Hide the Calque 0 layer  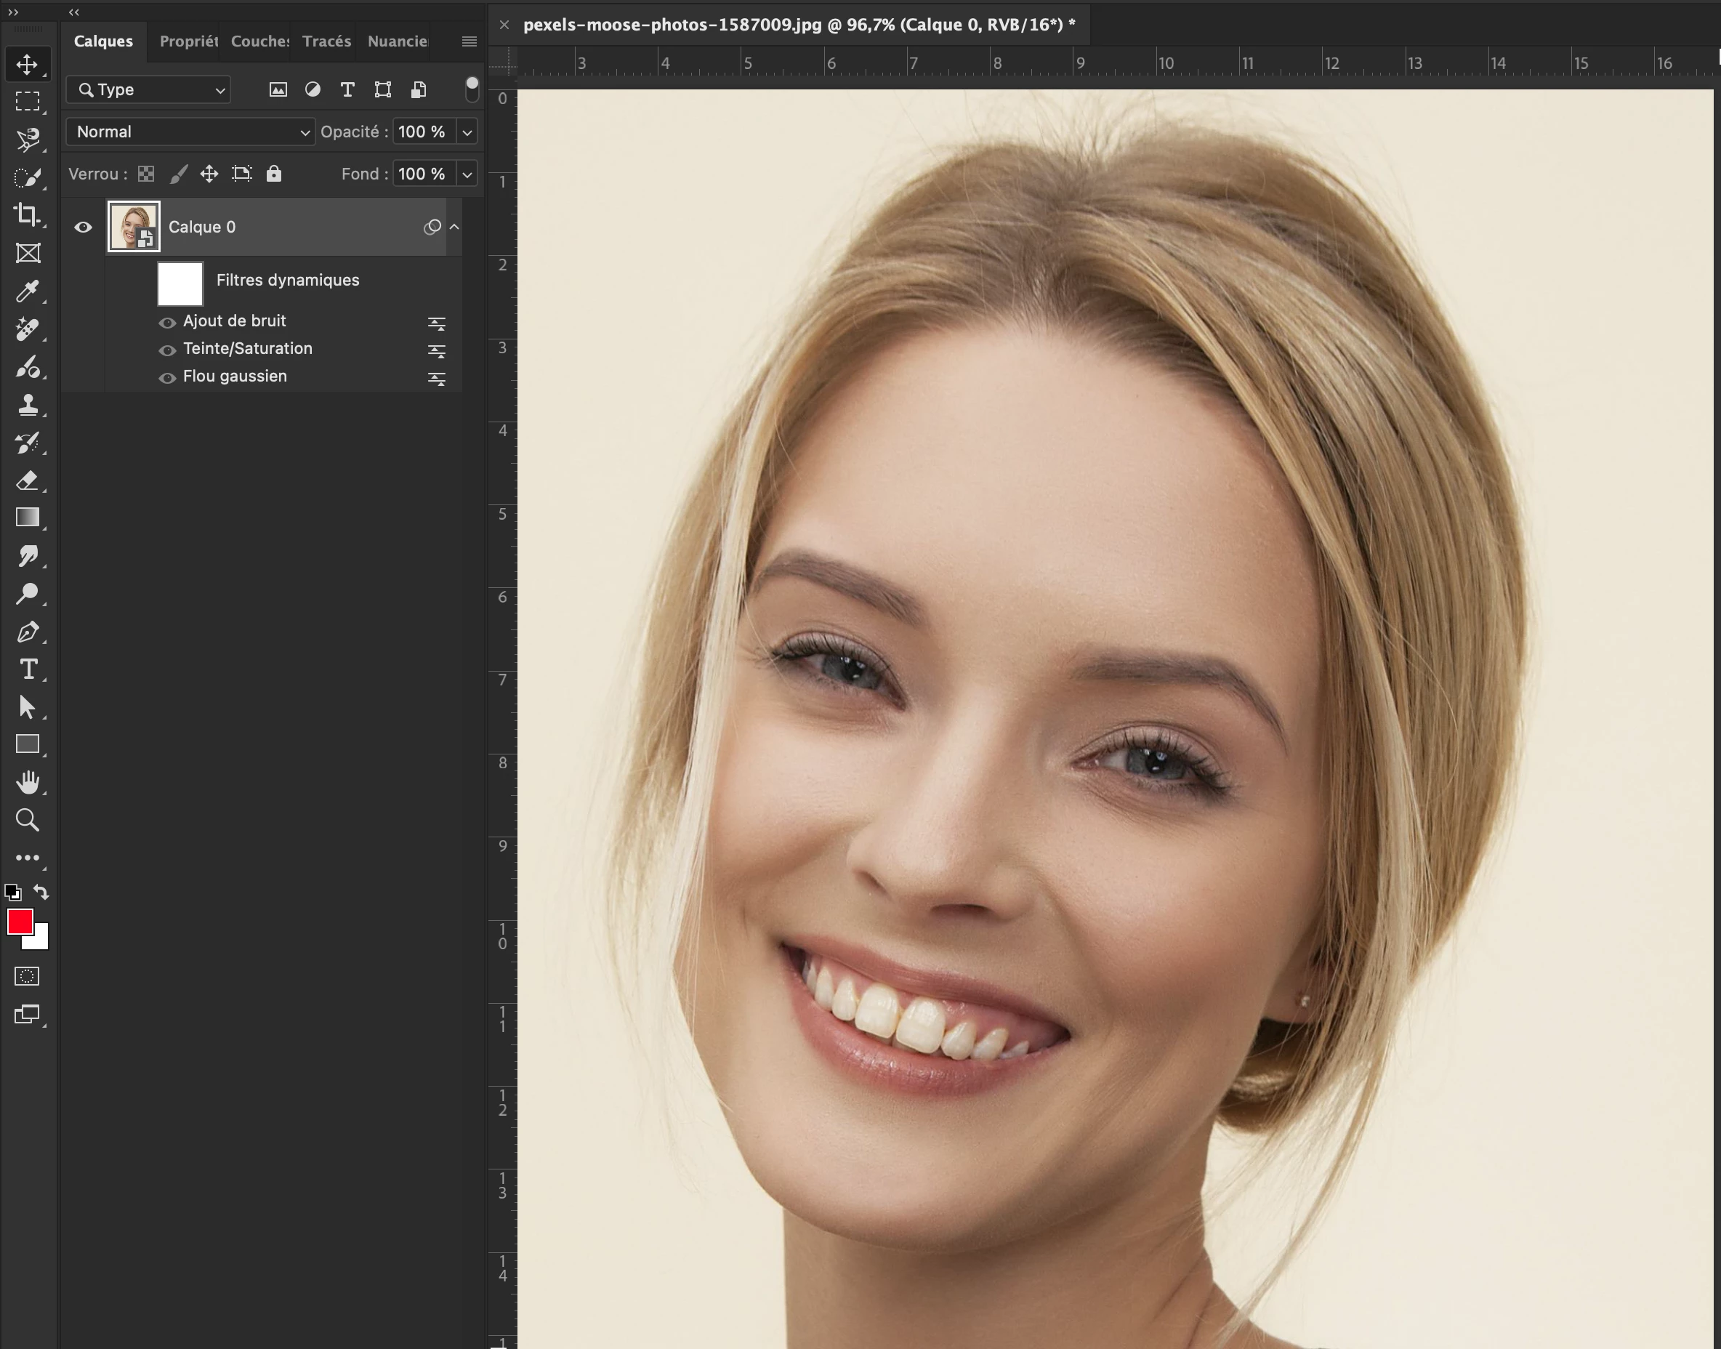tap(83, 227)
